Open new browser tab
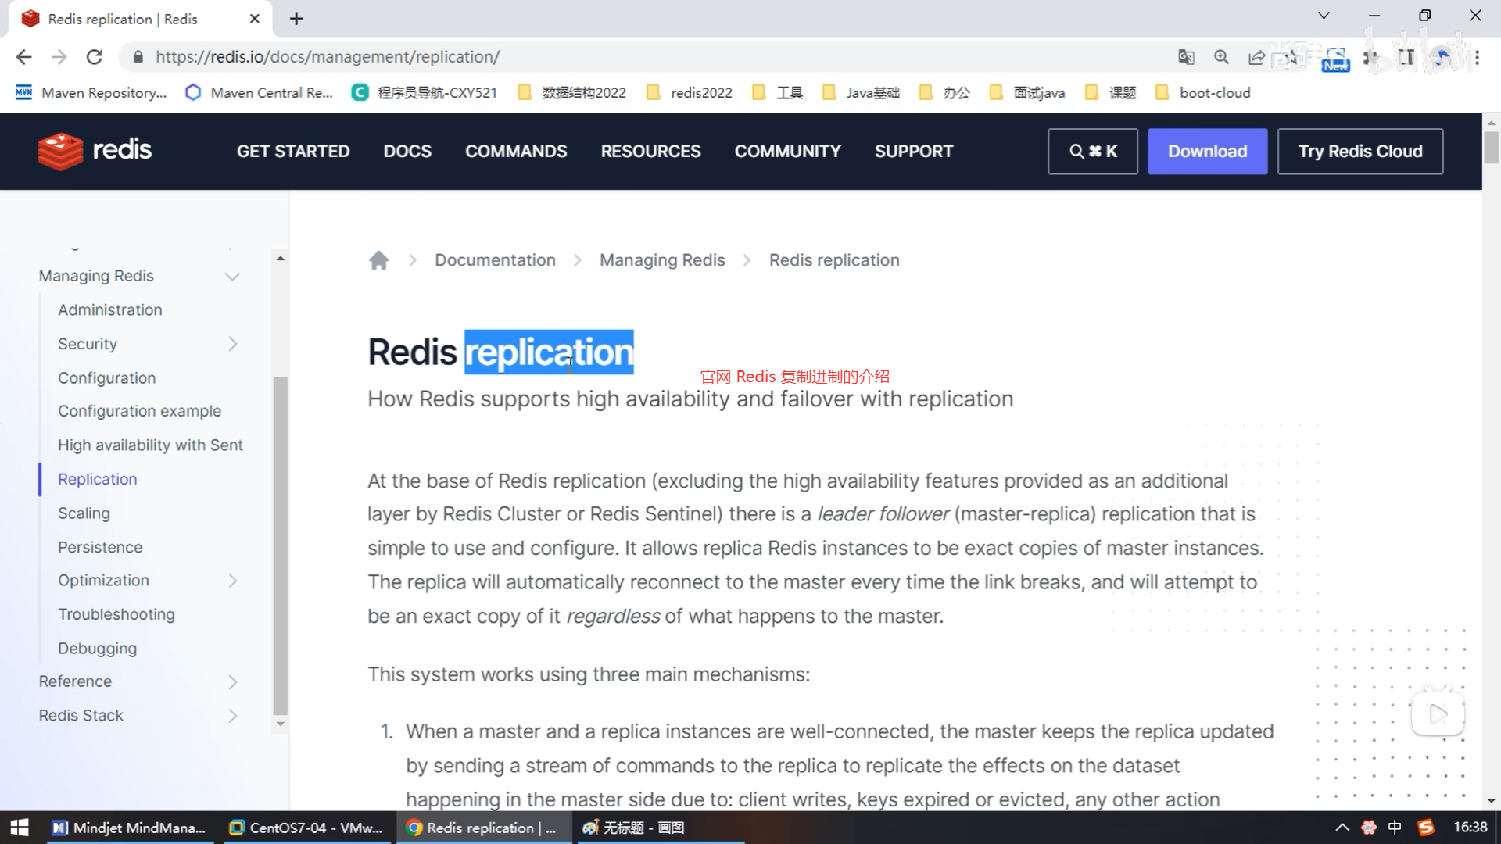The image size is (1501, 844). [296, 19]
